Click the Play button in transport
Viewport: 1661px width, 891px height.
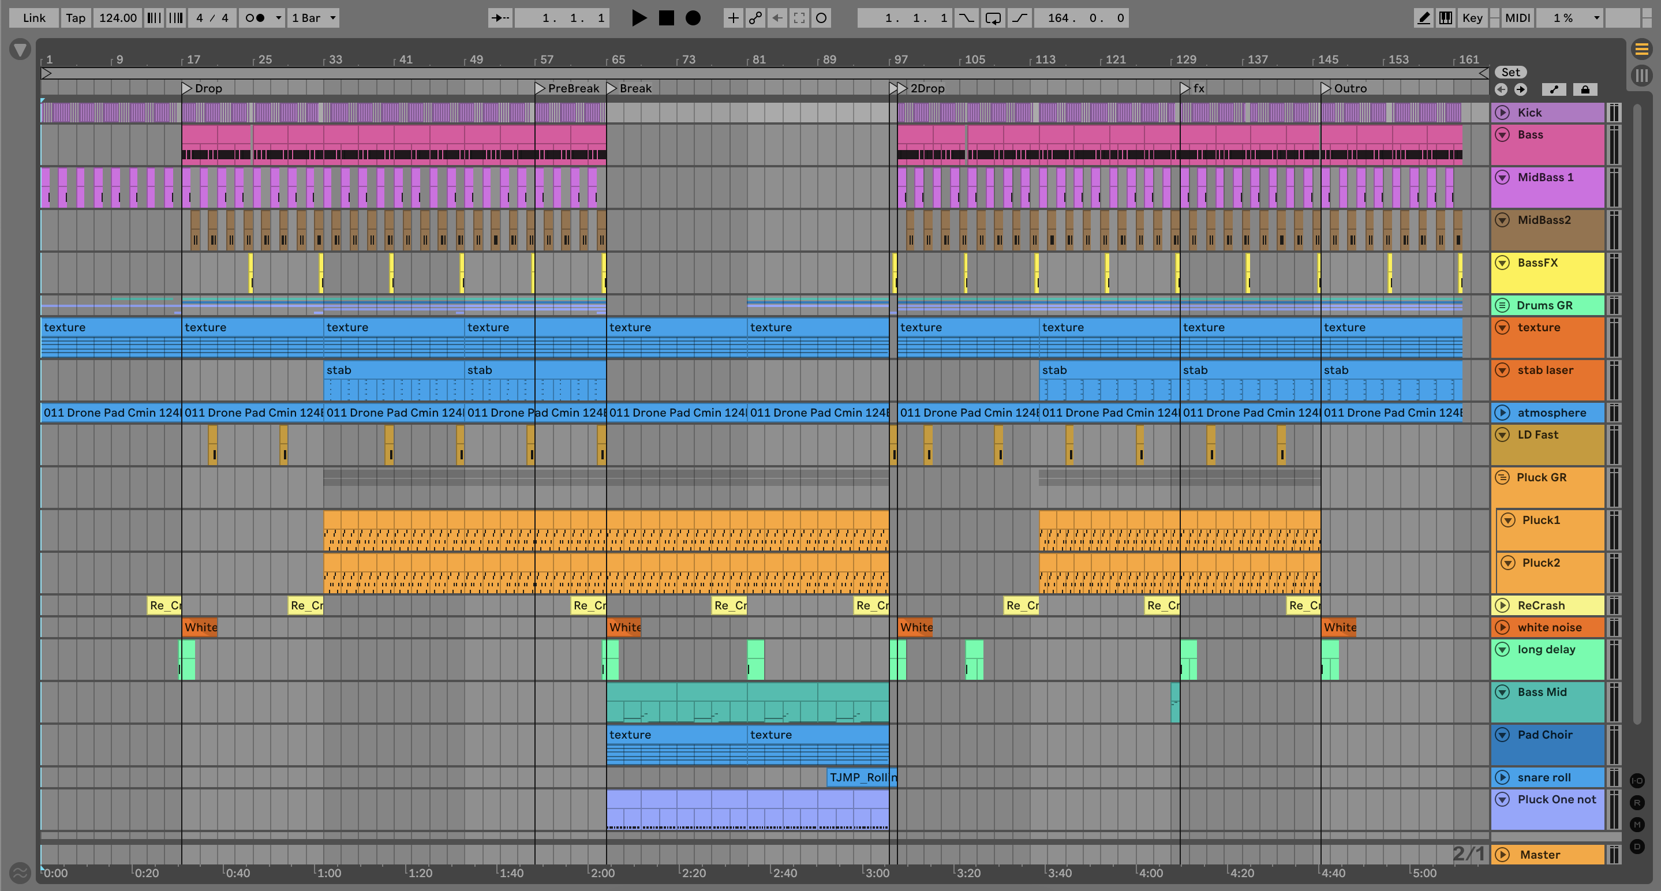(638, 18)
